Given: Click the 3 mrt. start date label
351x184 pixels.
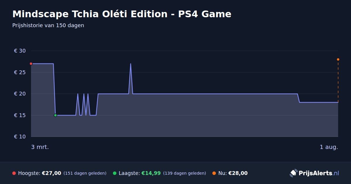Looking at the screenshot, I should pos(40,147).
